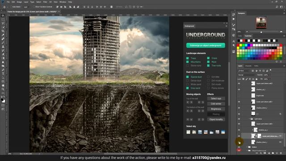Select the Crop tool

point(3,31)
